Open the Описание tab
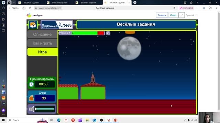 (x=42, y=34)
